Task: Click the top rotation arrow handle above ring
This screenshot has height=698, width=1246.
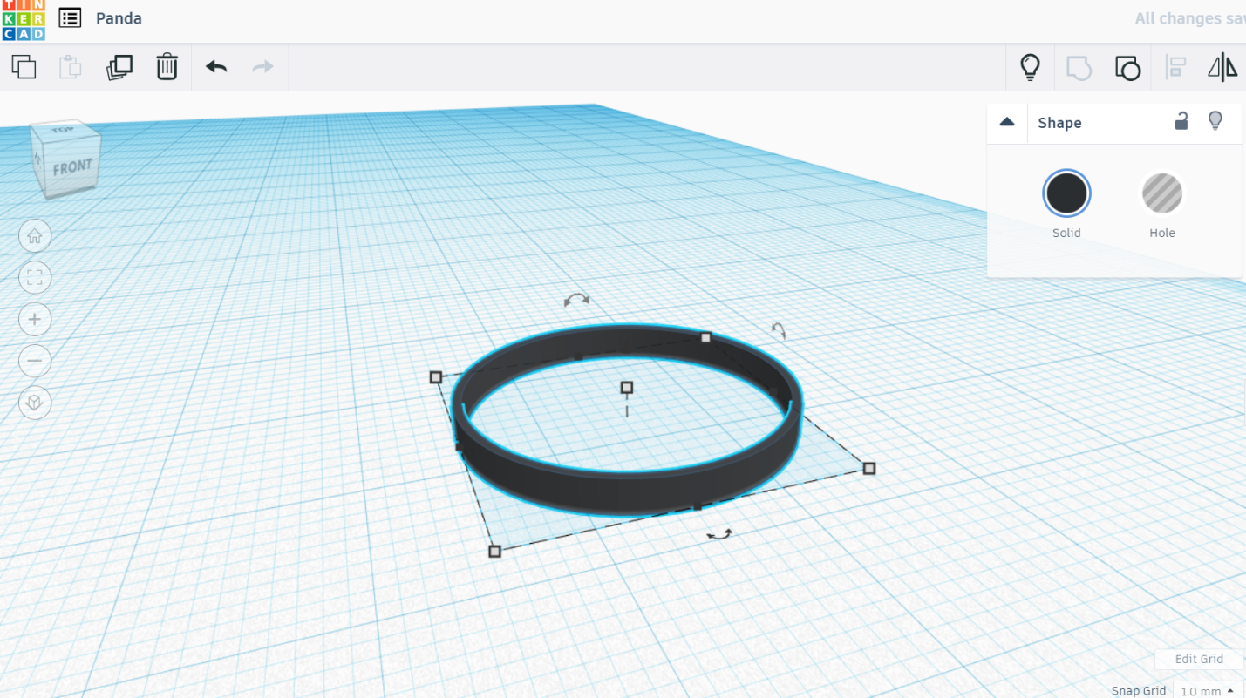Action: (x=576, y=300)
